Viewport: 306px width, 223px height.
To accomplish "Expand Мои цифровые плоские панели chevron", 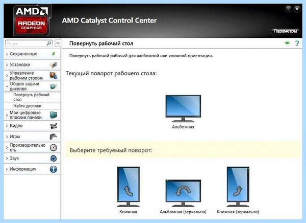I will (7, 115).
